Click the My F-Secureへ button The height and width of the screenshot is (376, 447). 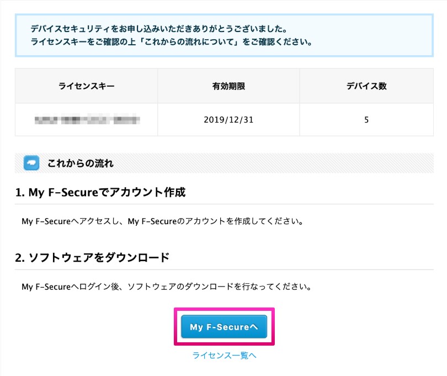[x=224, y=327]
